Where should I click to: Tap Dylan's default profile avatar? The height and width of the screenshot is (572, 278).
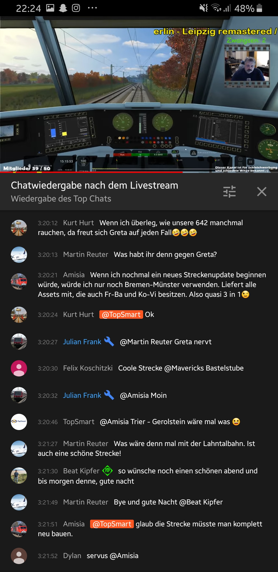[19, 556]
